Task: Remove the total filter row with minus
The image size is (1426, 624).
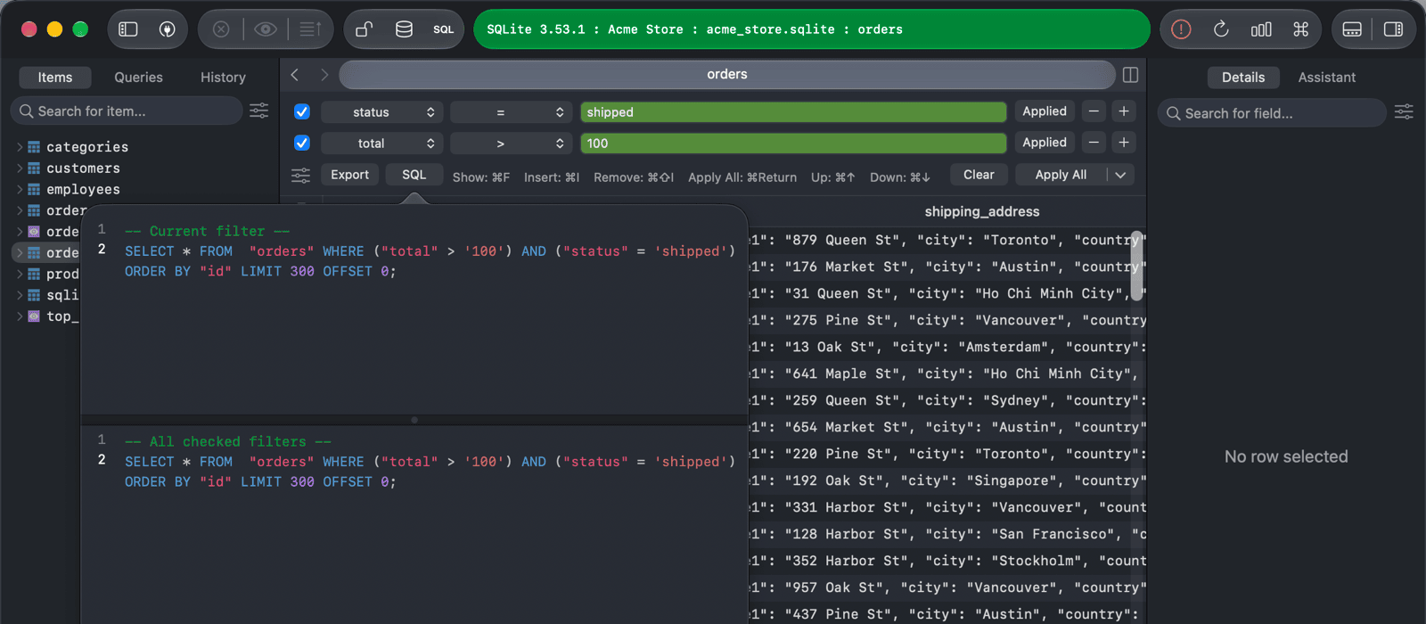Action: (1094, 143)
